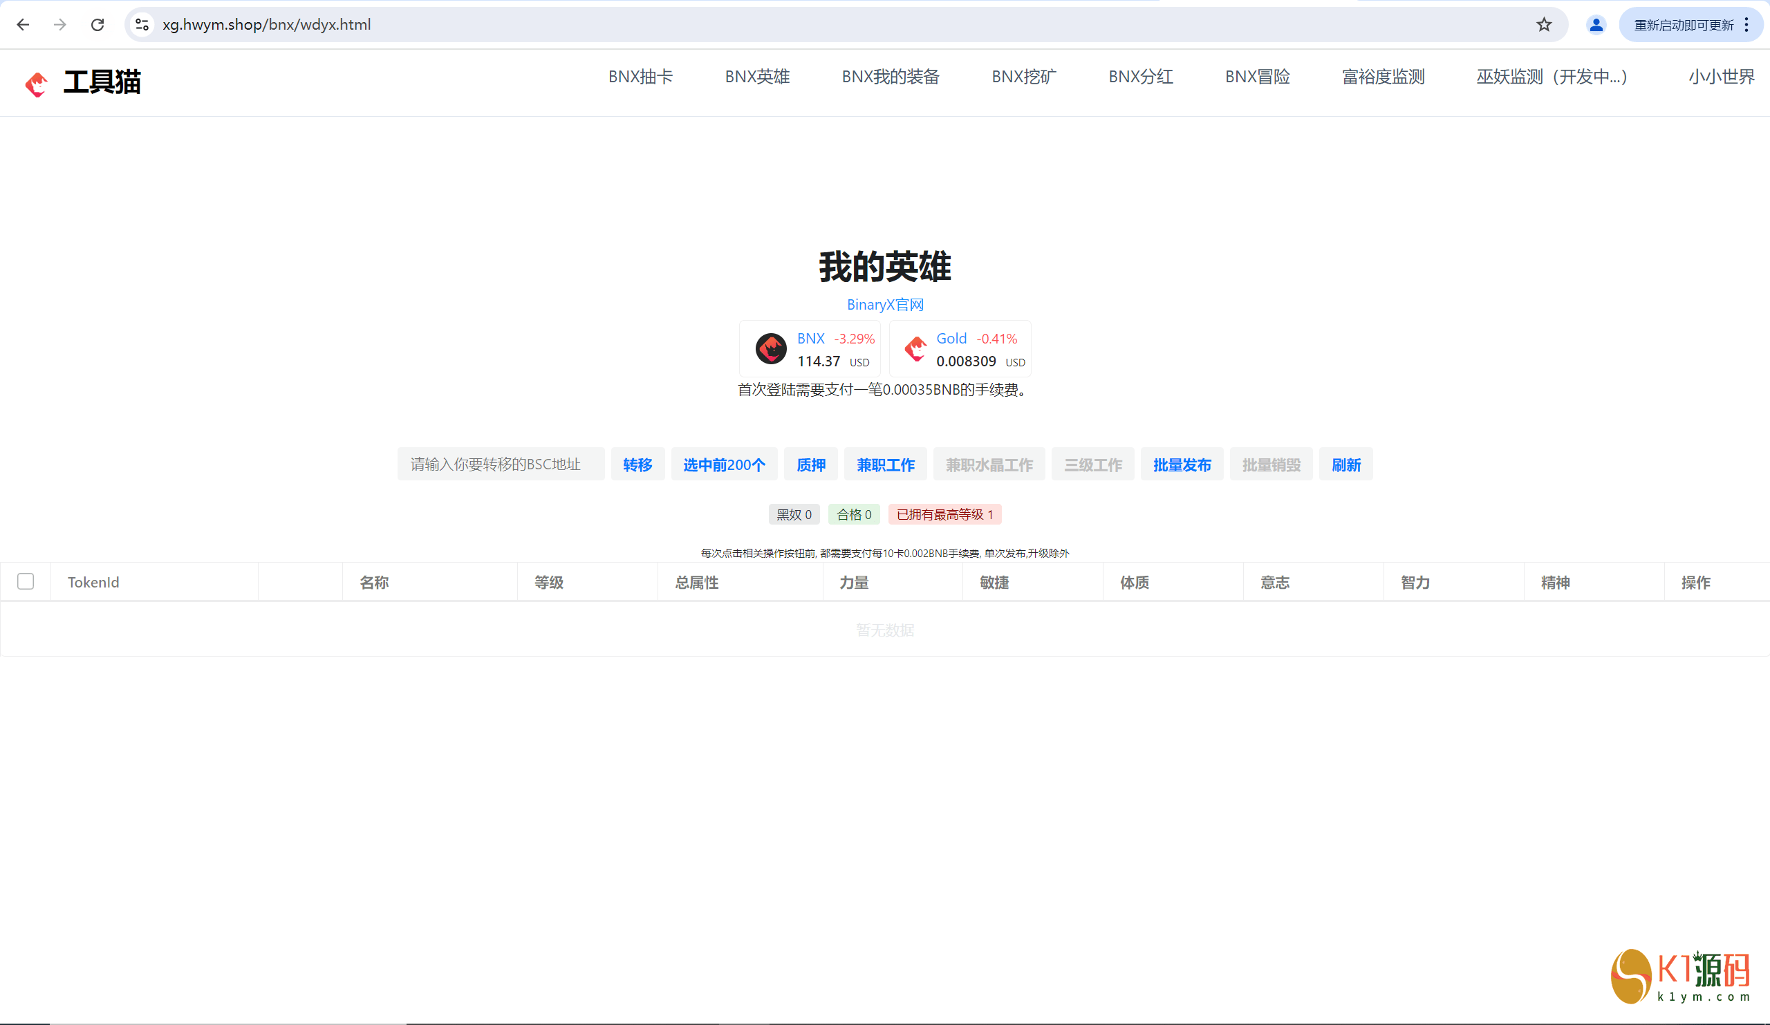Navigate to BNX挖矿
The image size is (1770, 1025).
1023,77
